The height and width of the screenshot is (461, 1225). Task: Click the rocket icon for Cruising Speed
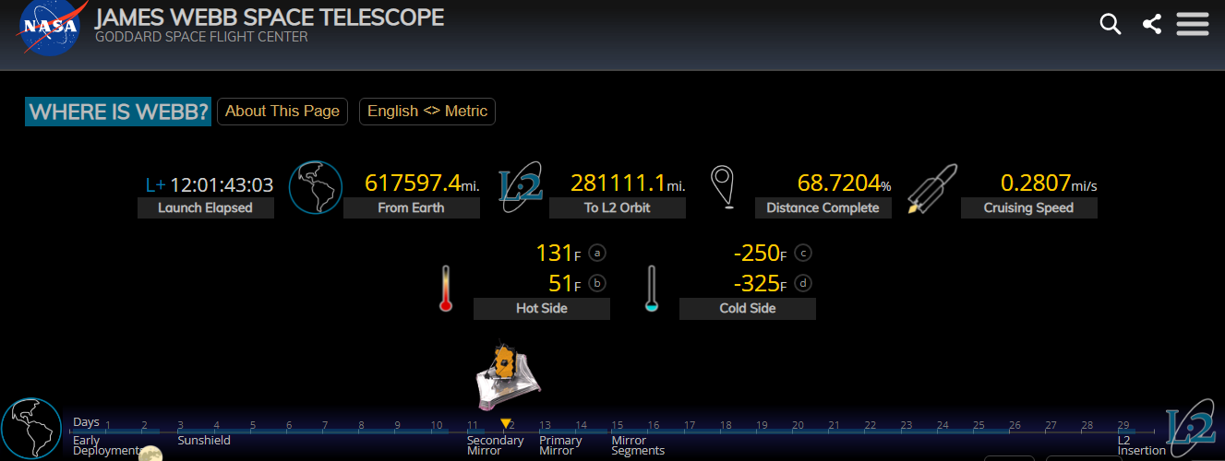point(931,189)
